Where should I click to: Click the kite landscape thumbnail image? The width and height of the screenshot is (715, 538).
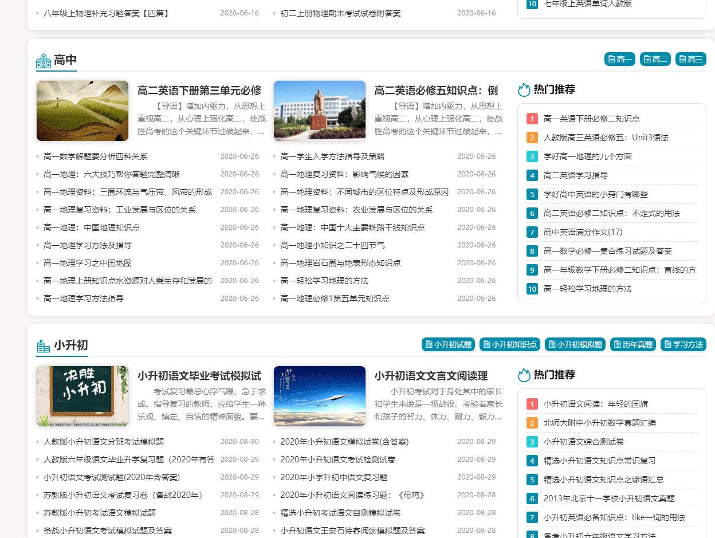(82, 110)
